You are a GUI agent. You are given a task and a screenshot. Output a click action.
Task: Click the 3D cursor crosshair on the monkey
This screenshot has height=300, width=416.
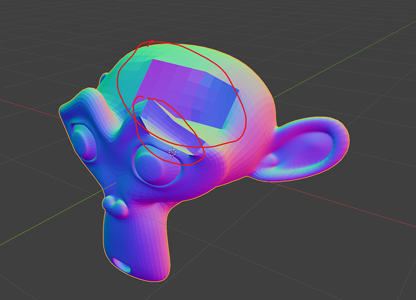[x=172, y=152]
